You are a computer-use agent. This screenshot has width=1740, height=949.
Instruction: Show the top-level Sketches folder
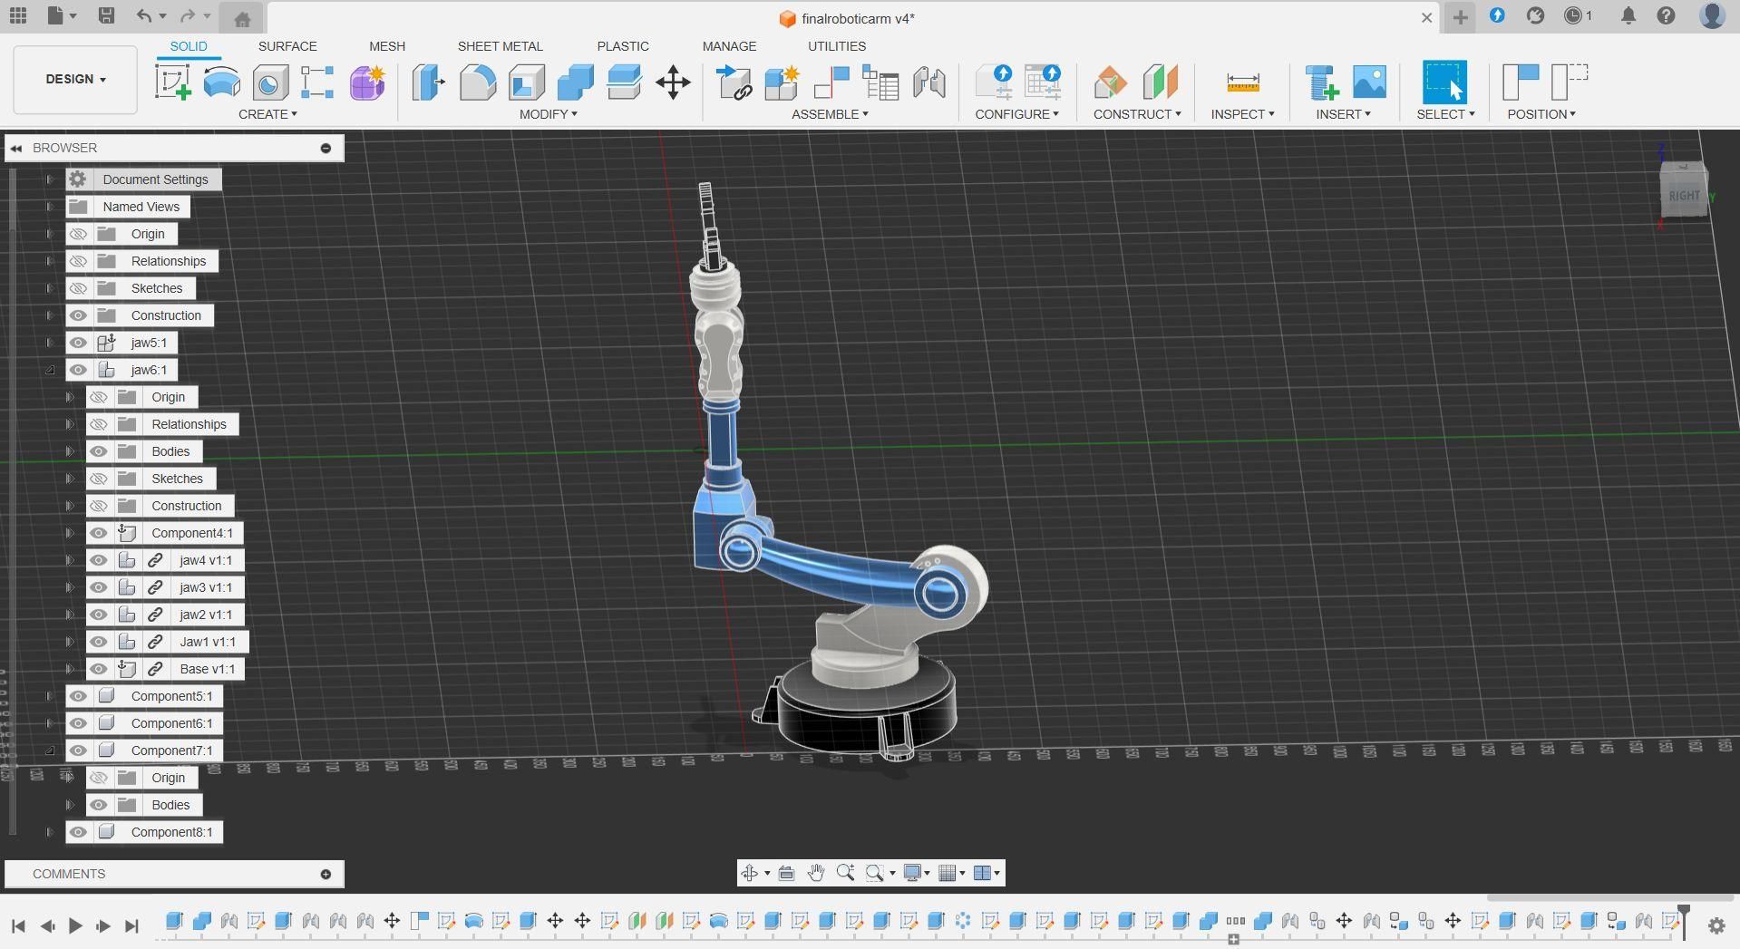78,288
